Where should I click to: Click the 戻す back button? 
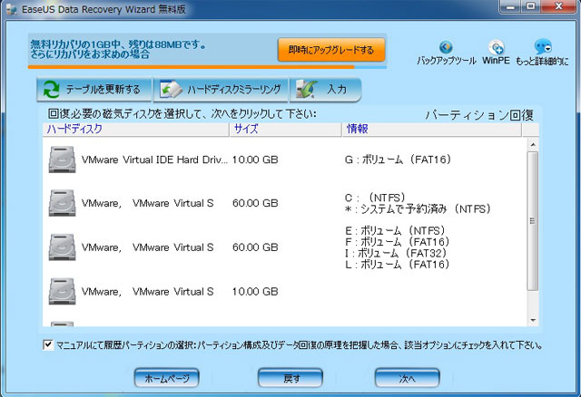coord(290,378)
